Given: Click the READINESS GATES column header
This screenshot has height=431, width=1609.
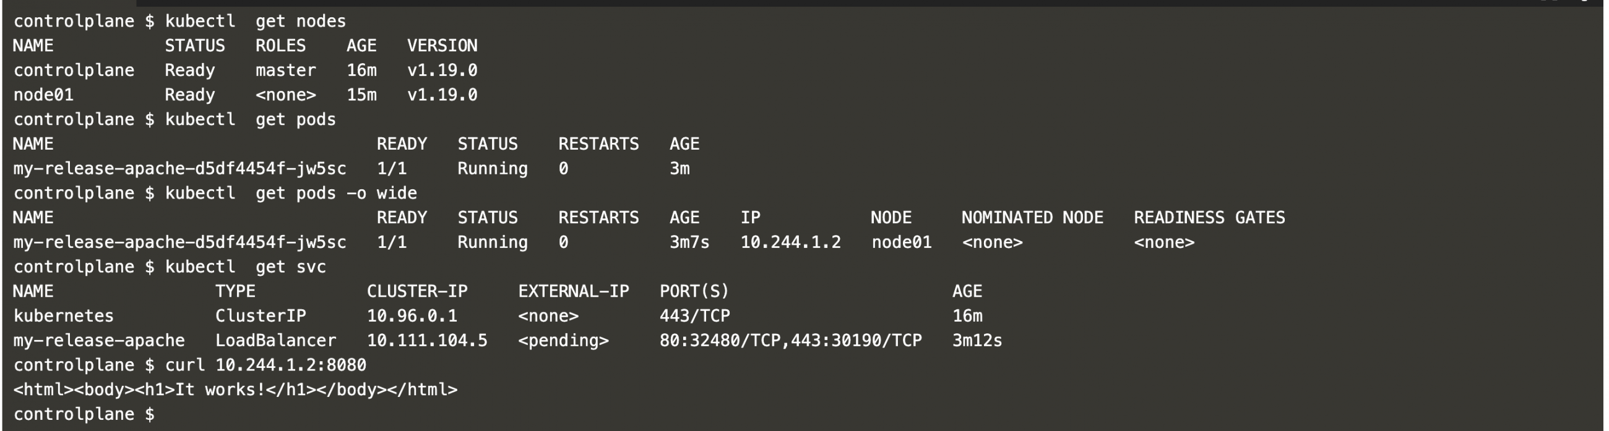Looking at the screenshot, I should [x=1209, y=218].
